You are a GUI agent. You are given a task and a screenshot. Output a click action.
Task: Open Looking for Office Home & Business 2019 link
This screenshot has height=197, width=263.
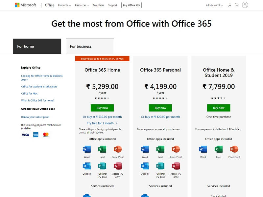point(42,78)
